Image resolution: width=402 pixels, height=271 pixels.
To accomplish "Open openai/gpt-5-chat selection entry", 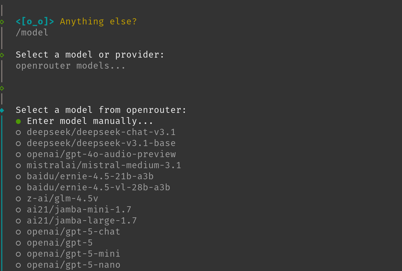I will point(74,232).
